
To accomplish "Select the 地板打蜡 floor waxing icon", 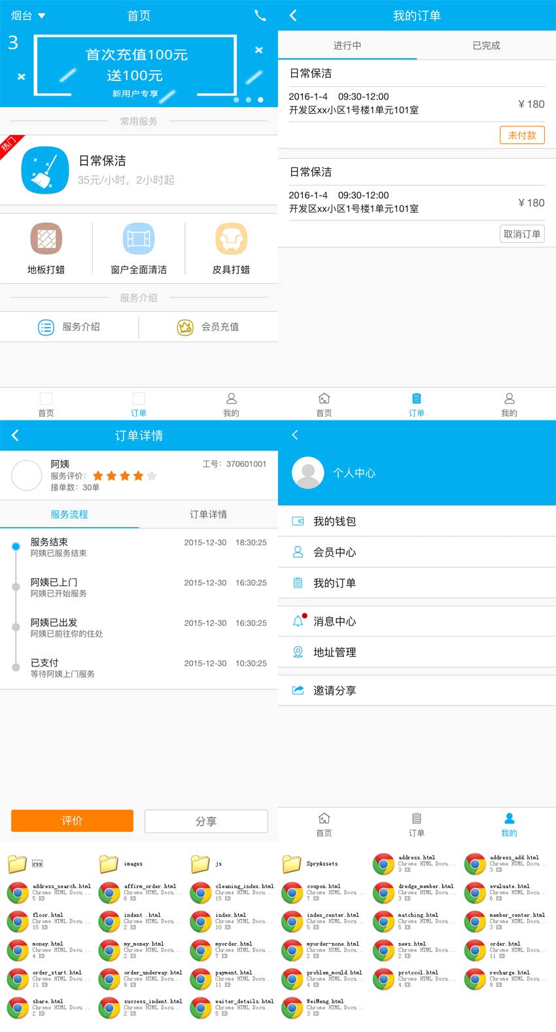I will 46,239.
